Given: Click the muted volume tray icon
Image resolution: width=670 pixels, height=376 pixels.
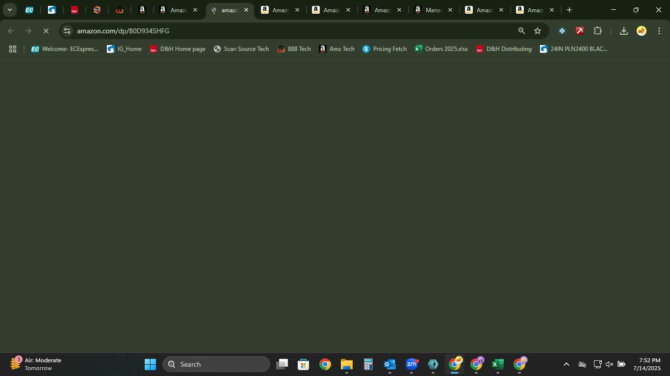Looking at the screenshot, I should (609, 364).
